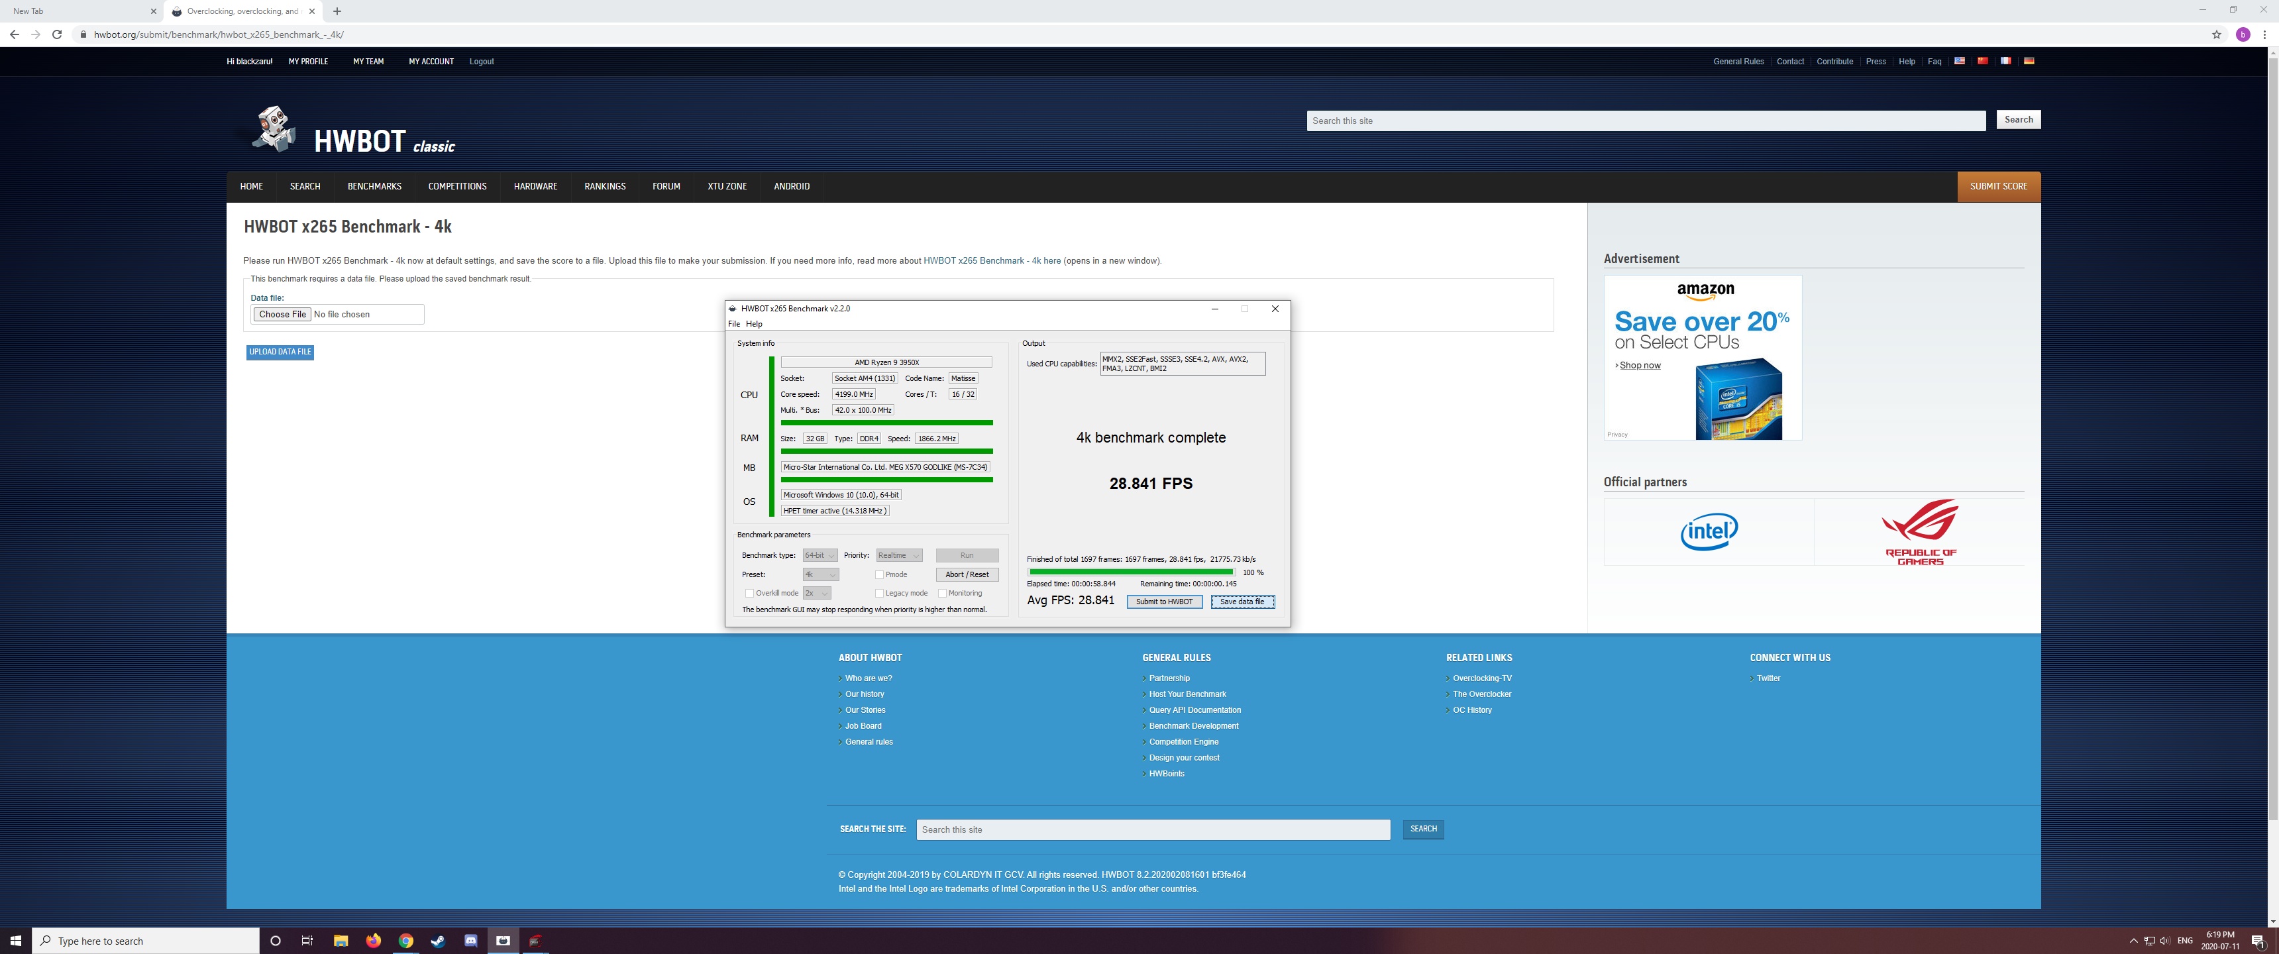The width and height of the screenshot is (2279, 954).
Task: Click the Intel partner logo
Action: click(1709, 531)
